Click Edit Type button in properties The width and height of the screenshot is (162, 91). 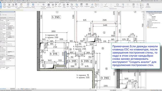click(12, 18)
